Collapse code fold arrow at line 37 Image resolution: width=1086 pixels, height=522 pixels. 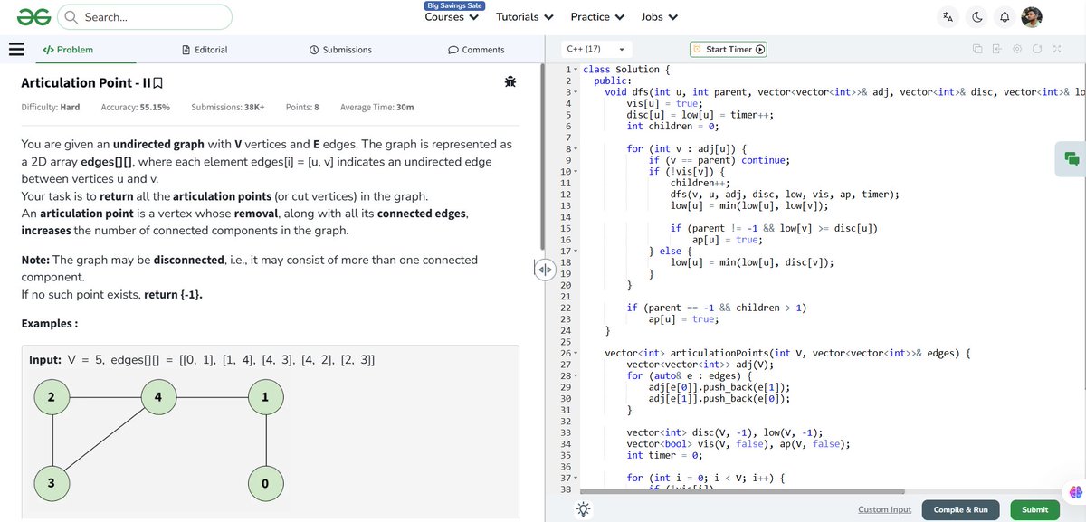(575, 478)
